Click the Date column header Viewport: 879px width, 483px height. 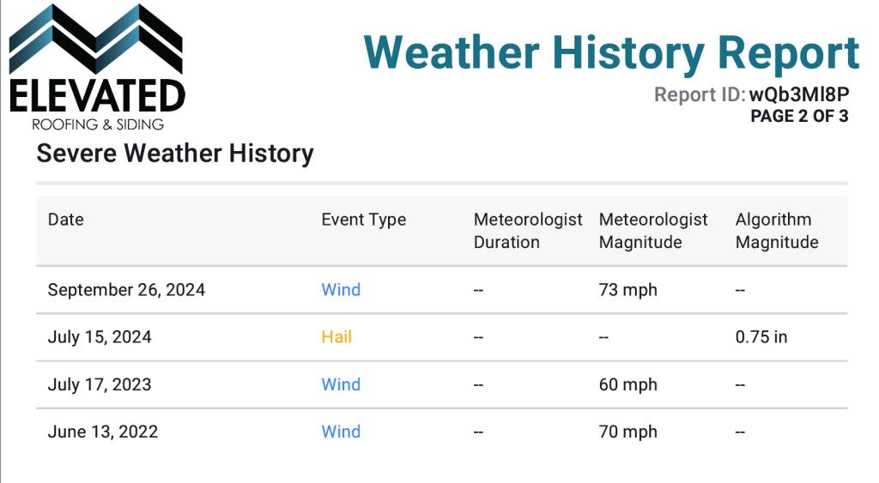point(66,220)
